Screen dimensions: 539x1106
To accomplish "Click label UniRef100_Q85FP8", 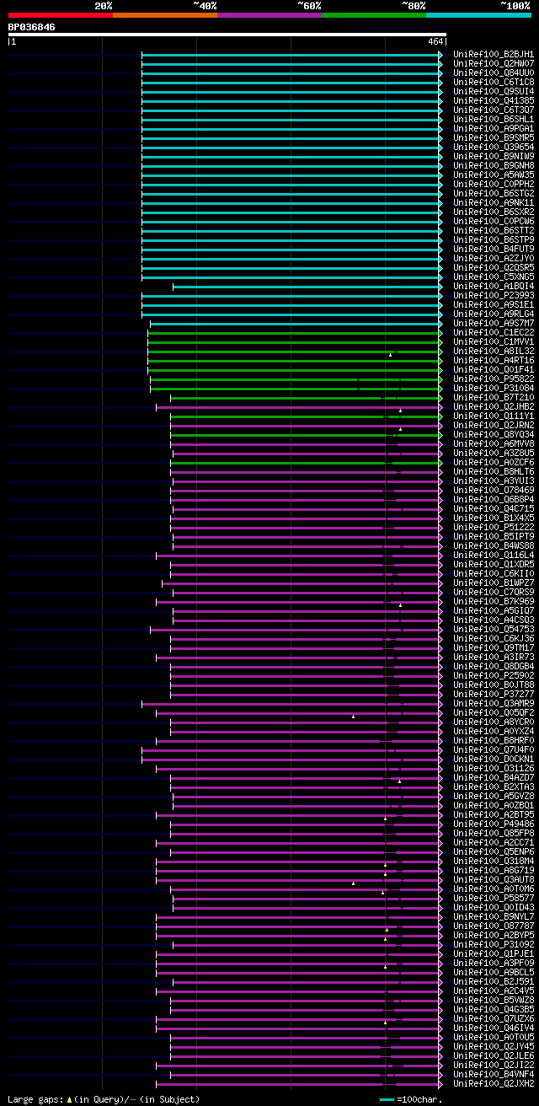I will (x=494, y=833).
